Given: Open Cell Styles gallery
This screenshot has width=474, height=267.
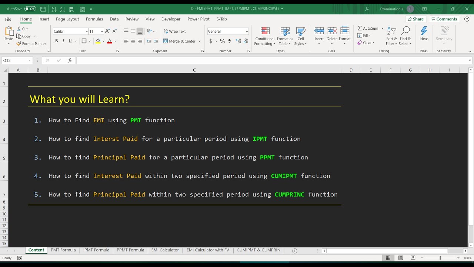Looking at the screenshot, I should [x=301, y=36].
